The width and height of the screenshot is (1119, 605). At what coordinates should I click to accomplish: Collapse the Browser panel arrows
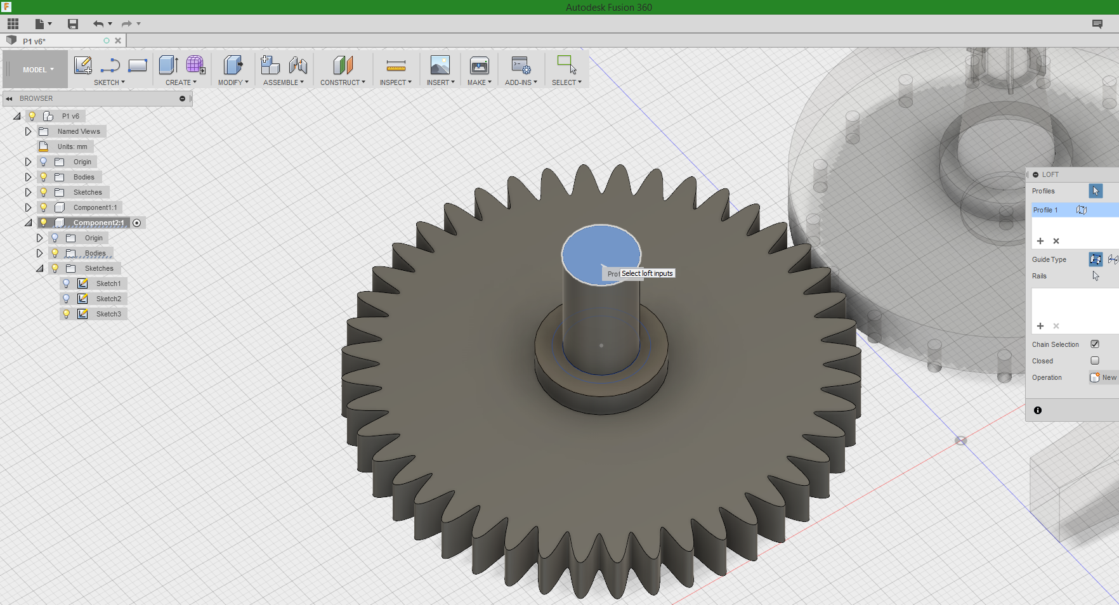pyautogui.click(x=10, y=98)
